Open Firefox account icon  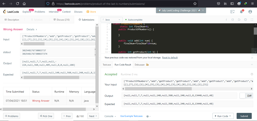[239, 4]
